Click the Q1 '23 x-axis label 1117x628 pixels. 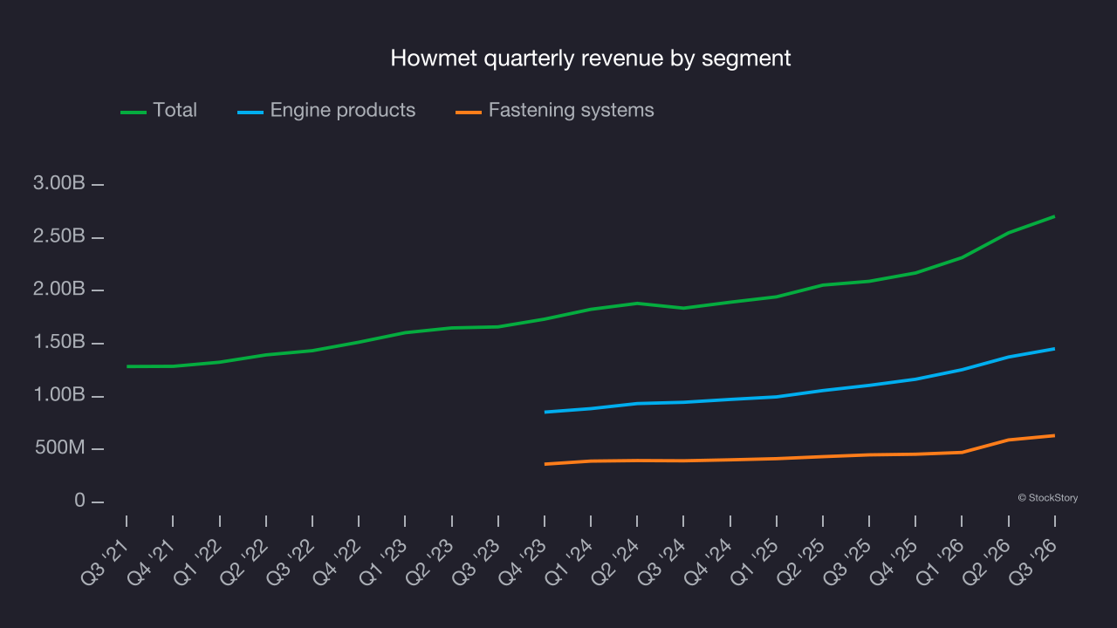click(x=383, y=564)
